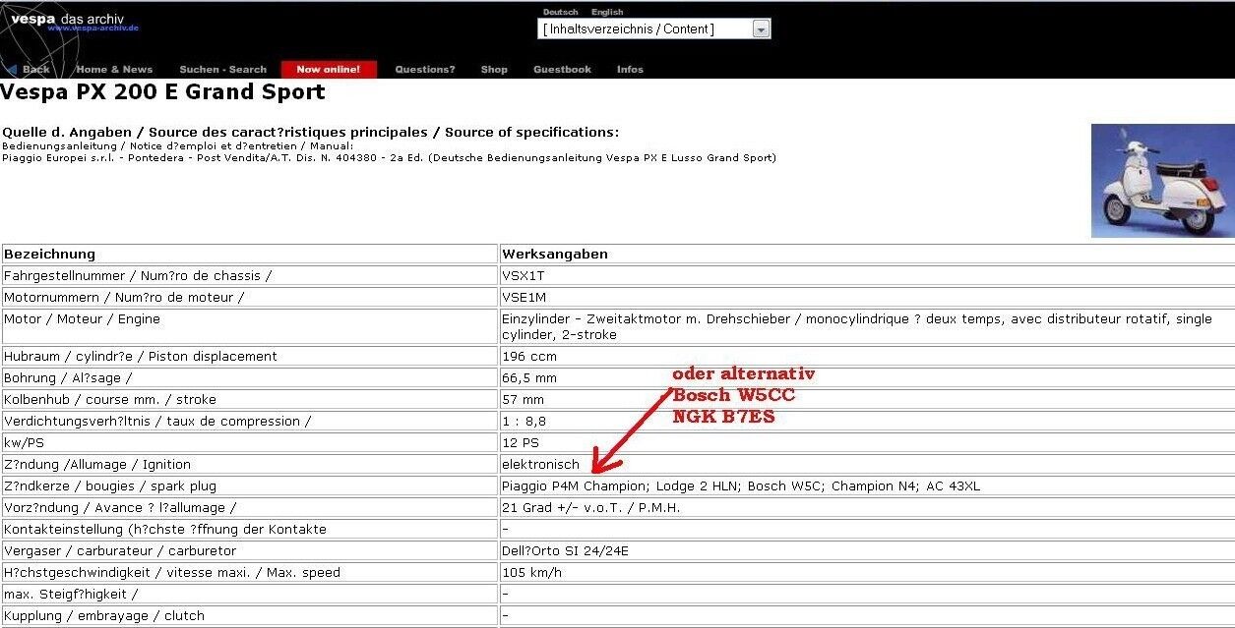1235x628 pixels.
Task: Go to Suchen - Search page
Action: coord(222,70)
